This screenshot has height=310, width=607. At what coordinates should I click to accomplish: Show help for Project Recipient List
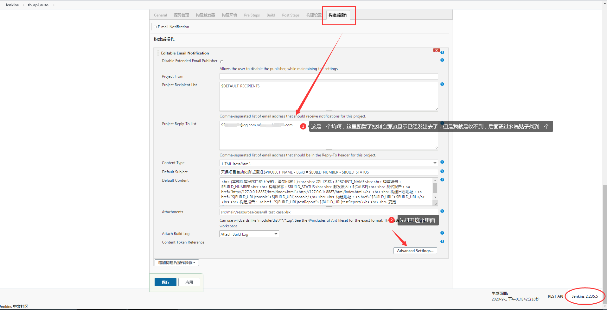442,84
